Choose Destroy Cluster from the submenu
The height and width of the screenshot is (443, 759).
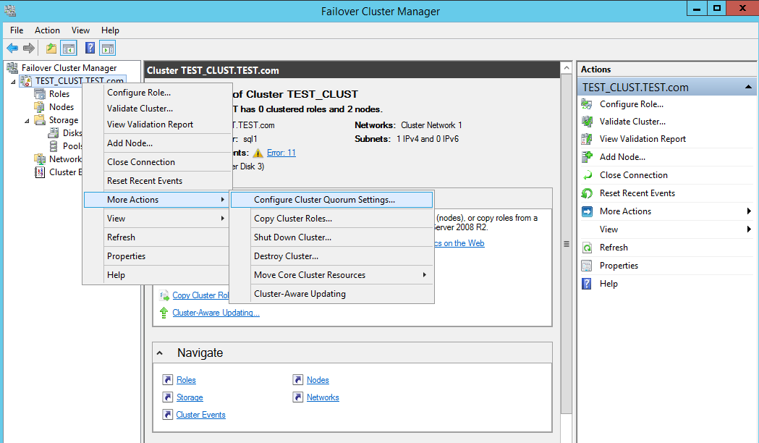coord(286,256)
